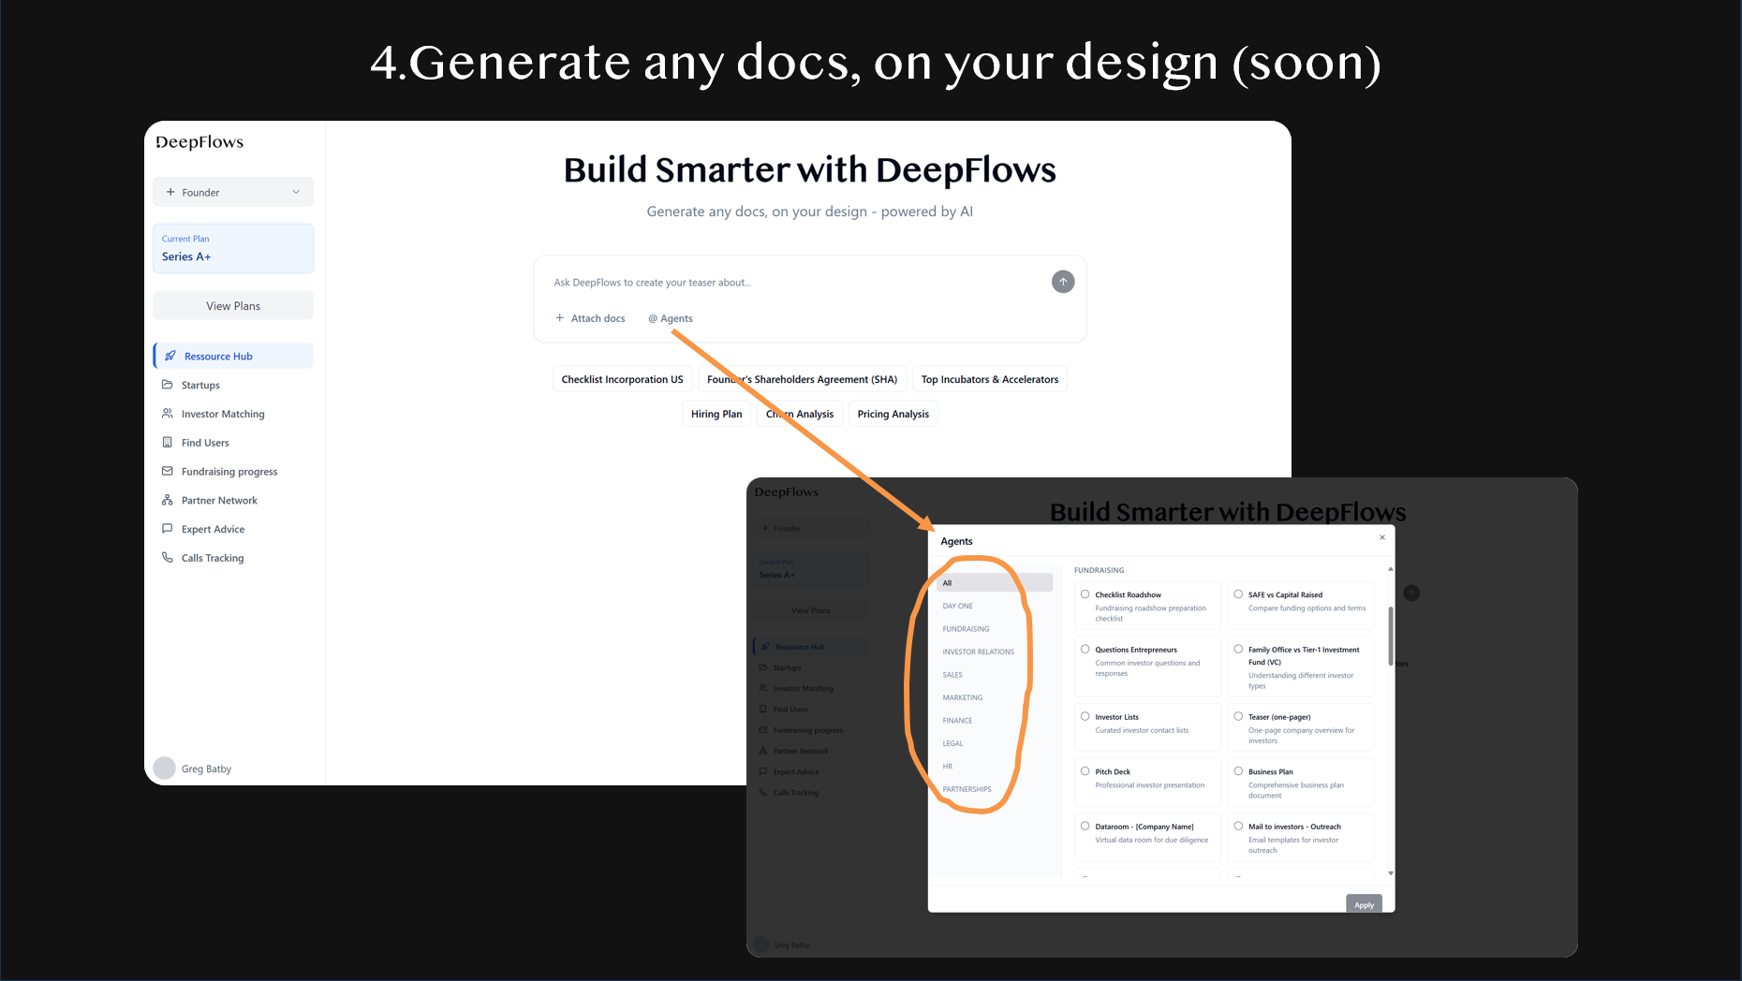1742x981 pixels.
Task: Click Greg Batby avatar in sidebar
Action: pos(165,768)
